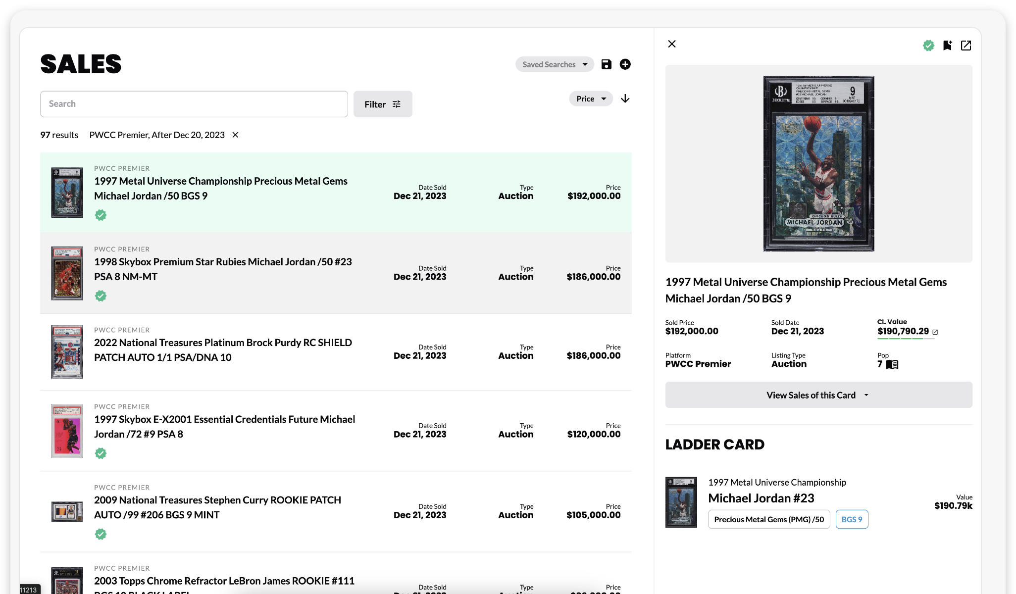Open the 2003 Topps Chrome LeBron James row

[x=336, y=574]
